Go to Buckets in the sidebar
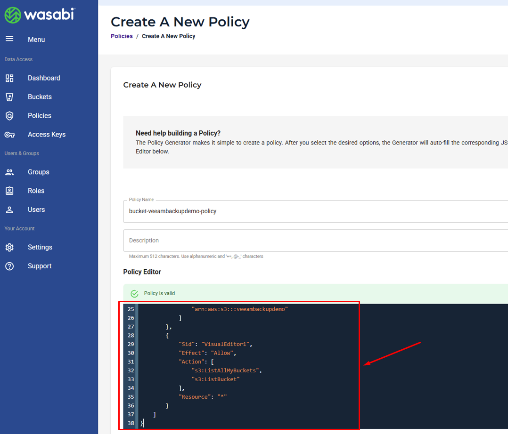508x434 pixels. (x=40, y=97)
